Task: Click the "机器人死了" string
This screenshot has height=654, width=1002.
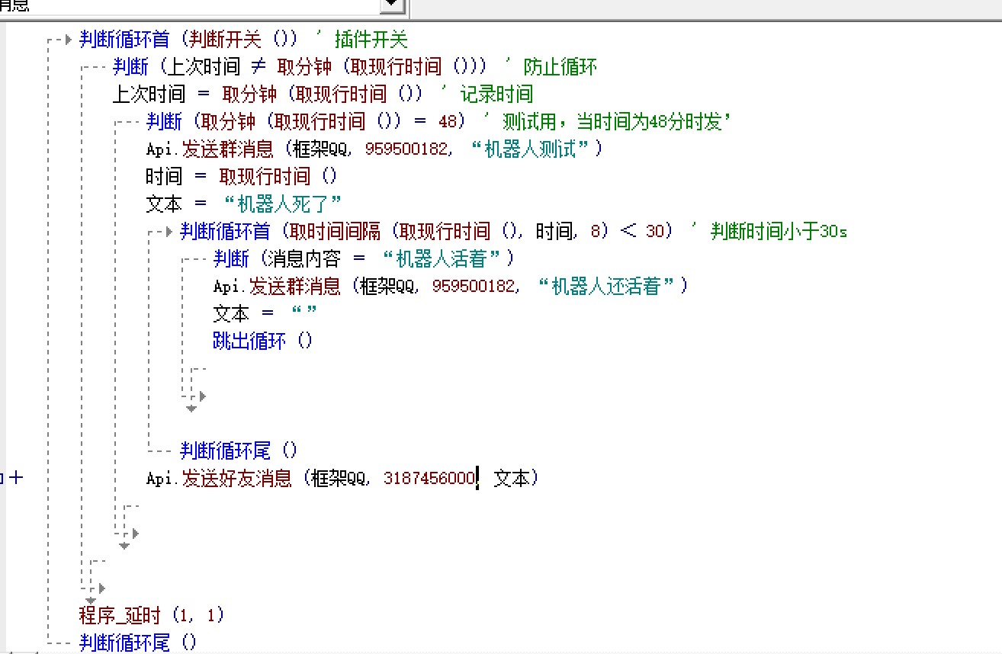Action: (x=284, y=204)
